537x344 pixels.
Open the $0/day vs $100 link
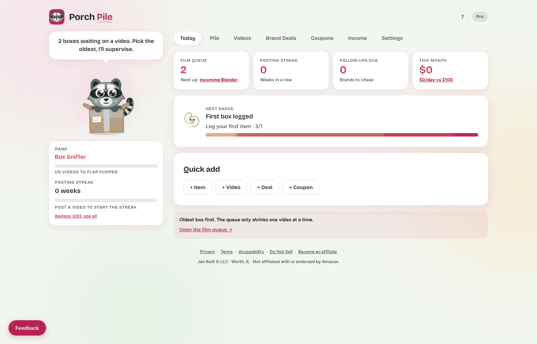pos(436,80)
